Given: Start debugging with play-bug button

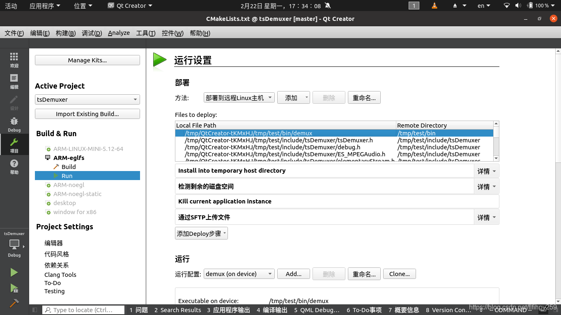Looking at the screenshot, I should (14, 288).
